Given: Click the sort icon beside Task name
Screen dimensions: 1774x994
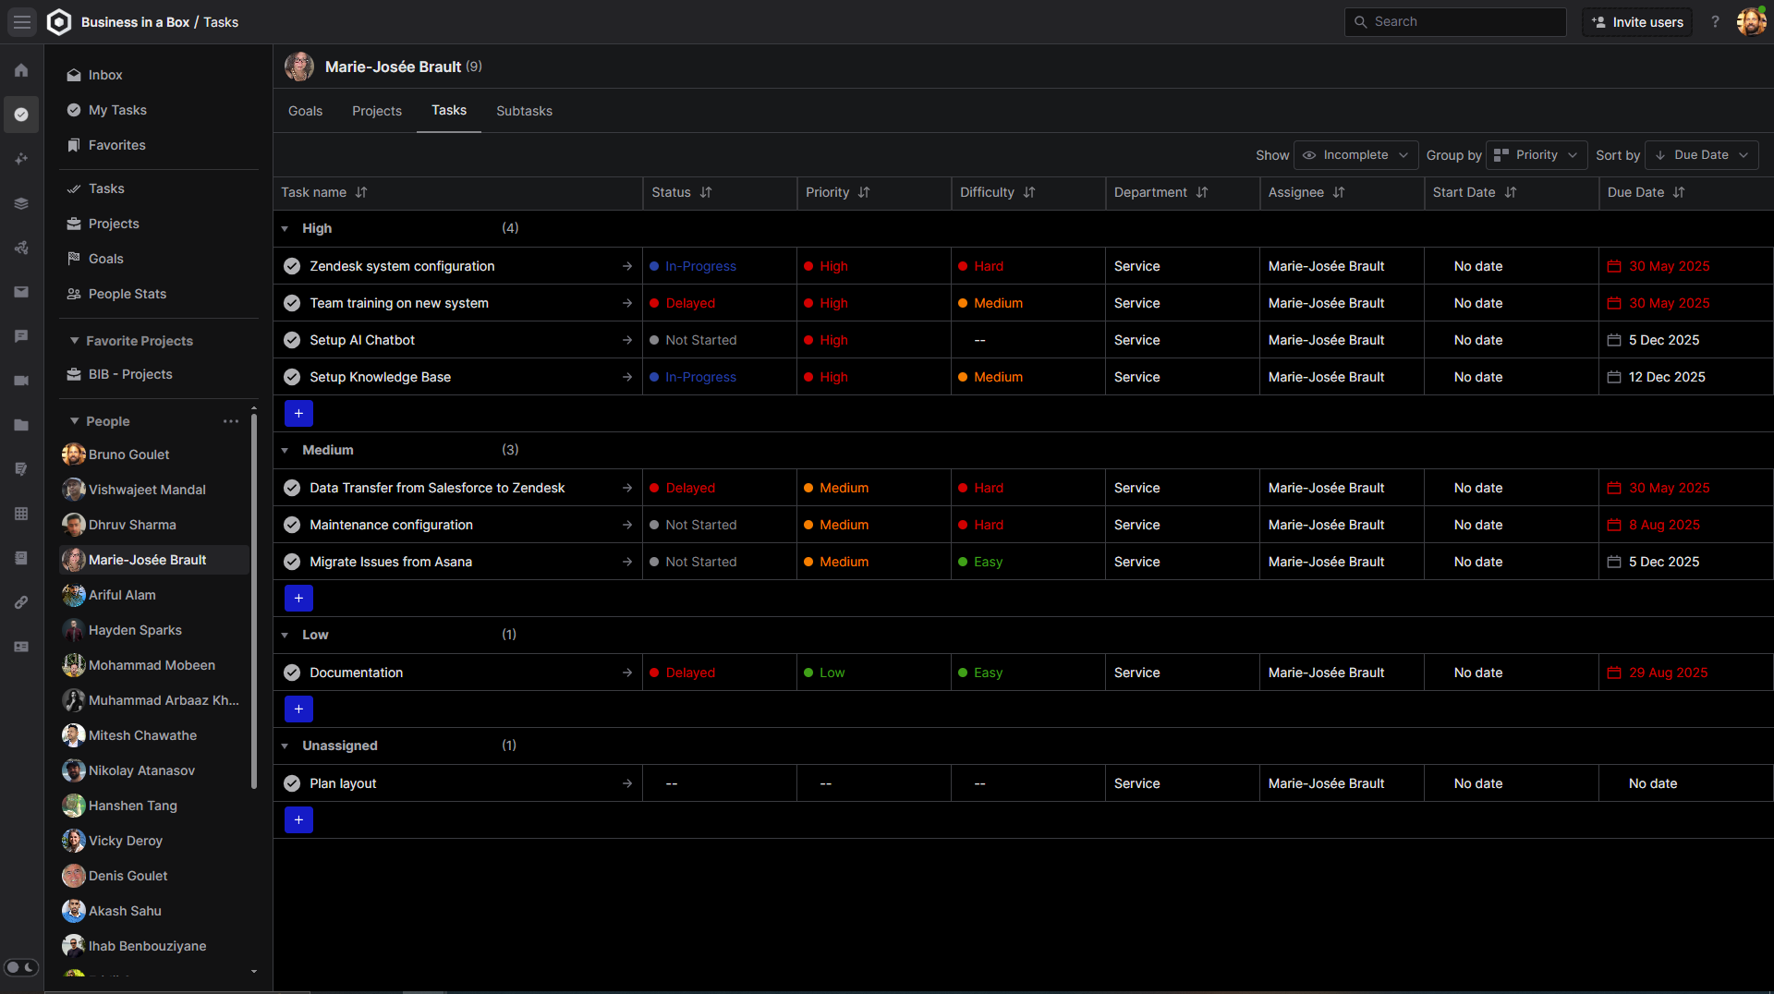Looking at the screenshot, I should point(361,192).
